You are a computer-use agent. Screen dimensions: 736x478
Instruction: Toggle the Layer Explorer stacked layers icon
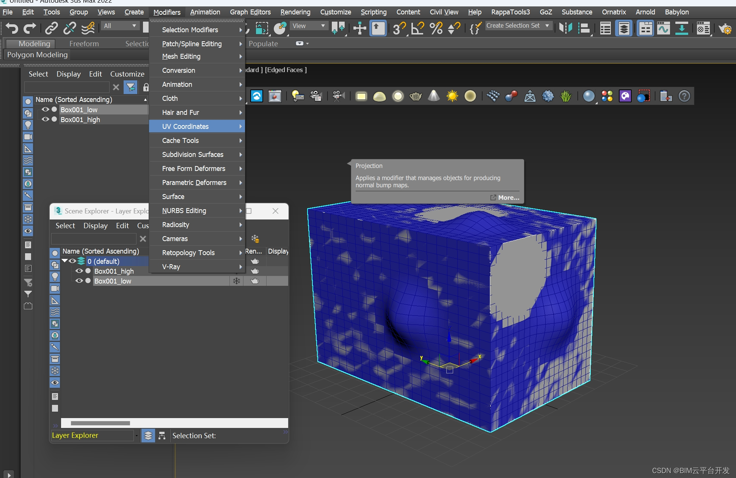coord(624,28)
